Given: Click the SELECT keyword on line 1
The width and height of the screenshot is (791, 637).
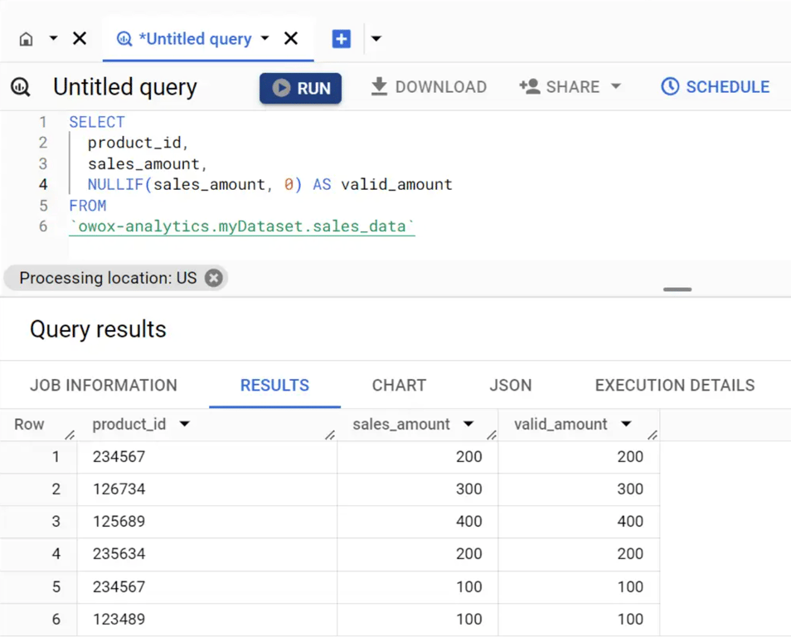Looking at the screenshot, I should coord(97,122).
